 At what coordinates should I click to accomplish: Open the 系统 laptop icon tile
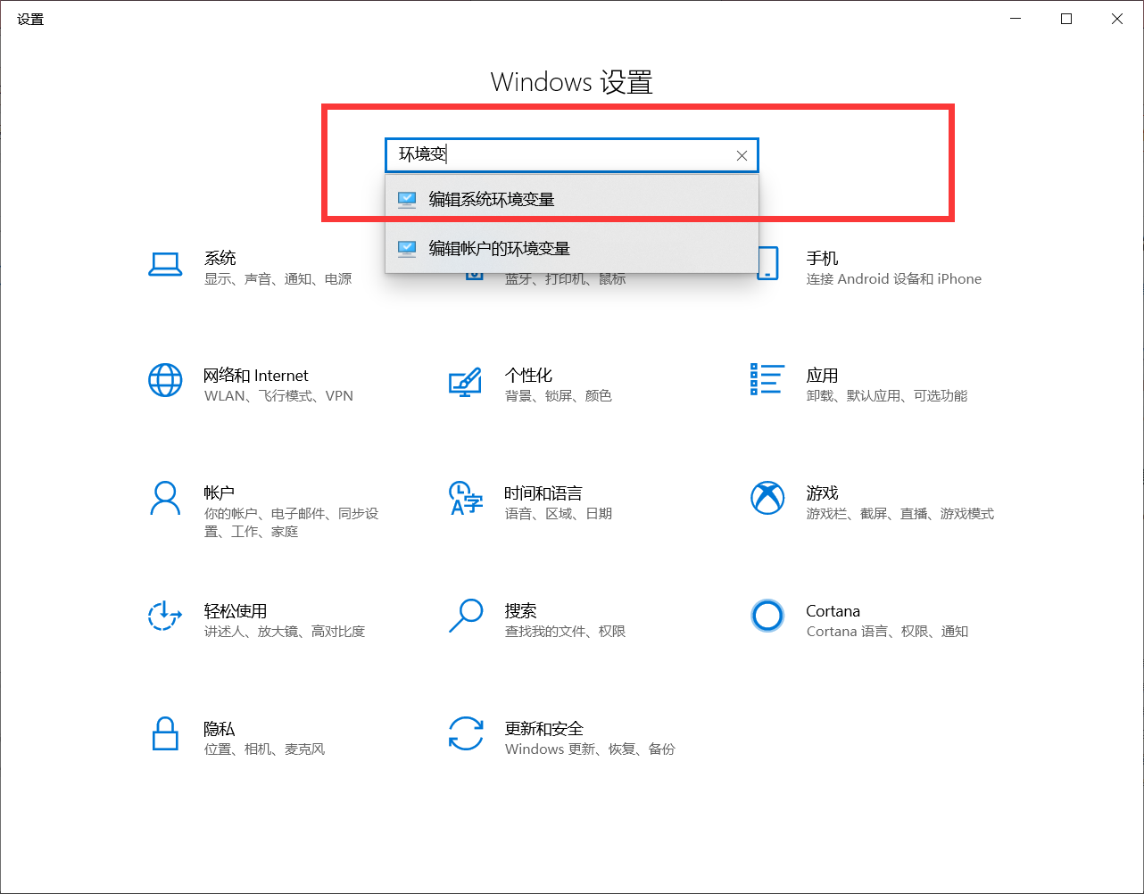coord(165,264)
